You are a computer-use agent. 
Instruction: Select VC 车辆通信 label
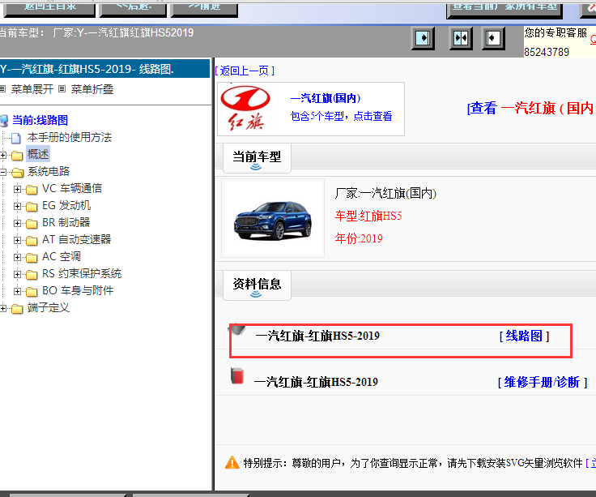(72, 189)
